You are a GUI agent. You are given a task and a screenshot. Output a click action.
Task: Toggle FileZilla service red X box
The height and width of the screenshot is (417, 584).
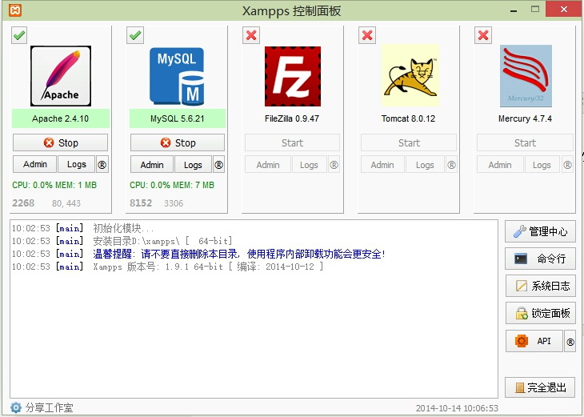[251, 35]
